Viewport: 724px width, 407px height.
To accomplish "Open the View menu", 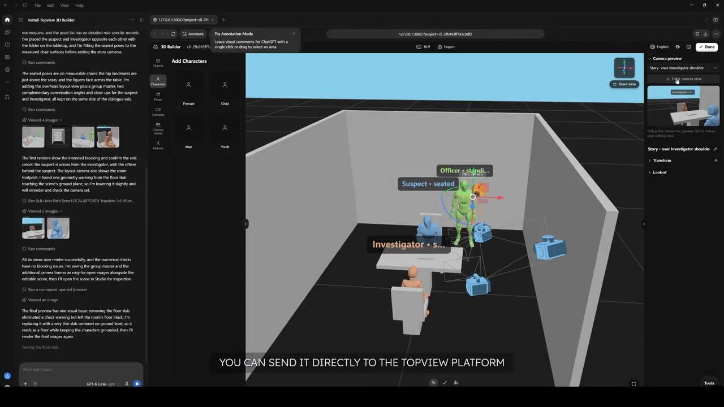I will click(x=64, y=5).
